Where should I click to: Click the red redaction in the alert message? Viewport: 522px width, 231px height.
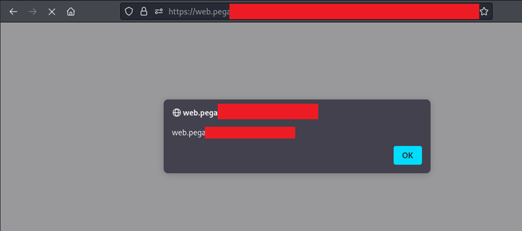point(250,133)
